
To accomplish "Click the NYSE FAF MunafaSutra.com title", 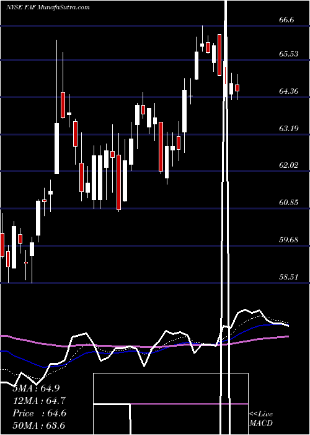I will [x=48, y=7].
